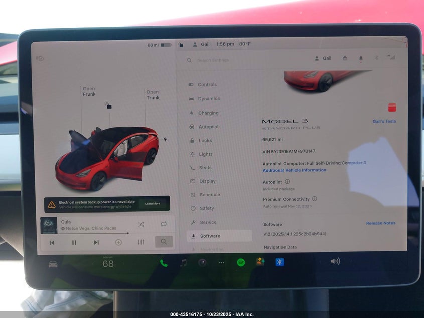Viewport: 424px width, 318px height.
Task: Open the audio equalizer settings
Action: 141,242
